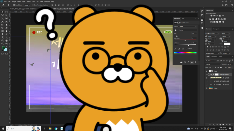The height and width of the screenshot is (131, 234).
Task: Click the Home button in options bar
Action: pyautogui.click(x=3, y=5)
